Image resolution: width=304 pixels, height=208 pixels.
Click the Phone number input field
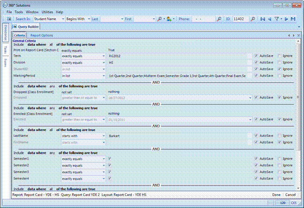click(203, 19)
